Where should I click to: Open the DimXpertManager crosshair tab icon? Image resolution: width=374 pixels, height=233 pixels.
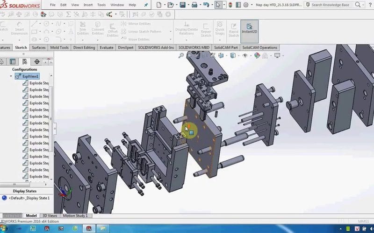point(37,62)
